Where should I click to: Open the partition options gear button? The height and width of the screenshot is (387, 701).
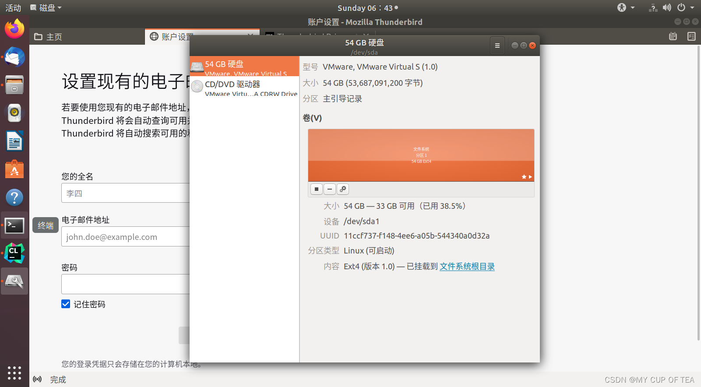coord(343,189)
